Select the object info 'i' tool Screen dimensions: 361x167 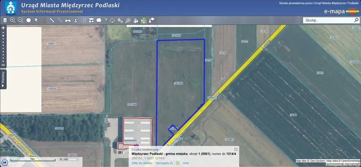[x=44, y=20]
